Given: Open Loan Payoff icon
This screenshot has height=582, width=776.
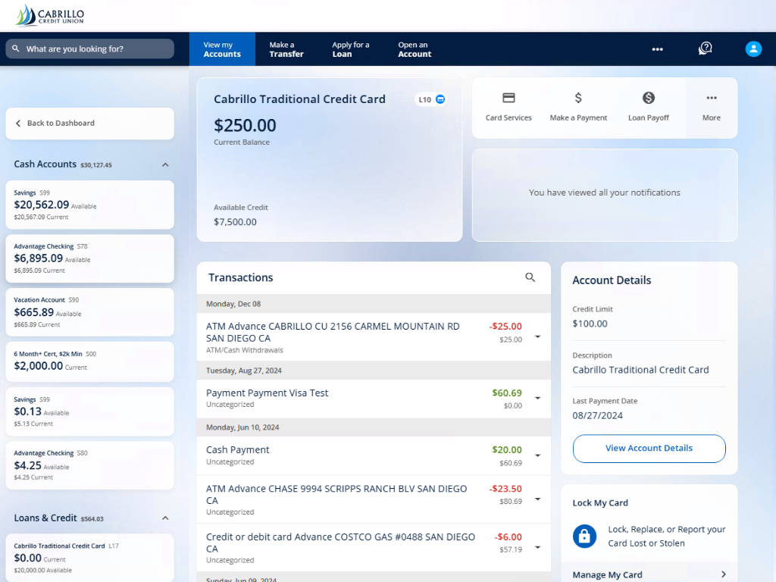Looking at the screenshot, I should click(648, 99).
